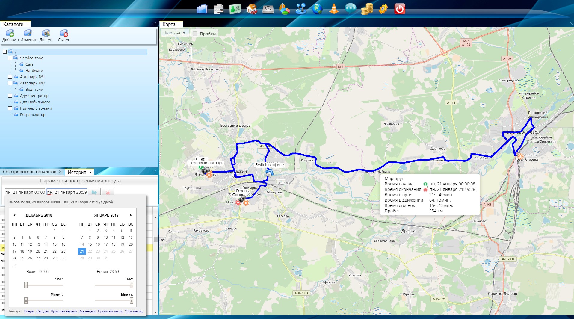Switch to Обозреватель объектов tab
The image size is (574, 319).
pyautogui.click(x=29, y=172)
